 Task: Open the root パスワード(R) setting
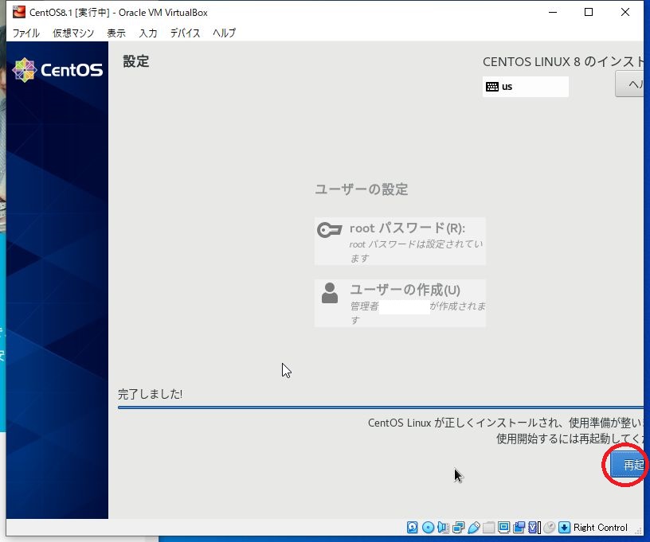400,241
